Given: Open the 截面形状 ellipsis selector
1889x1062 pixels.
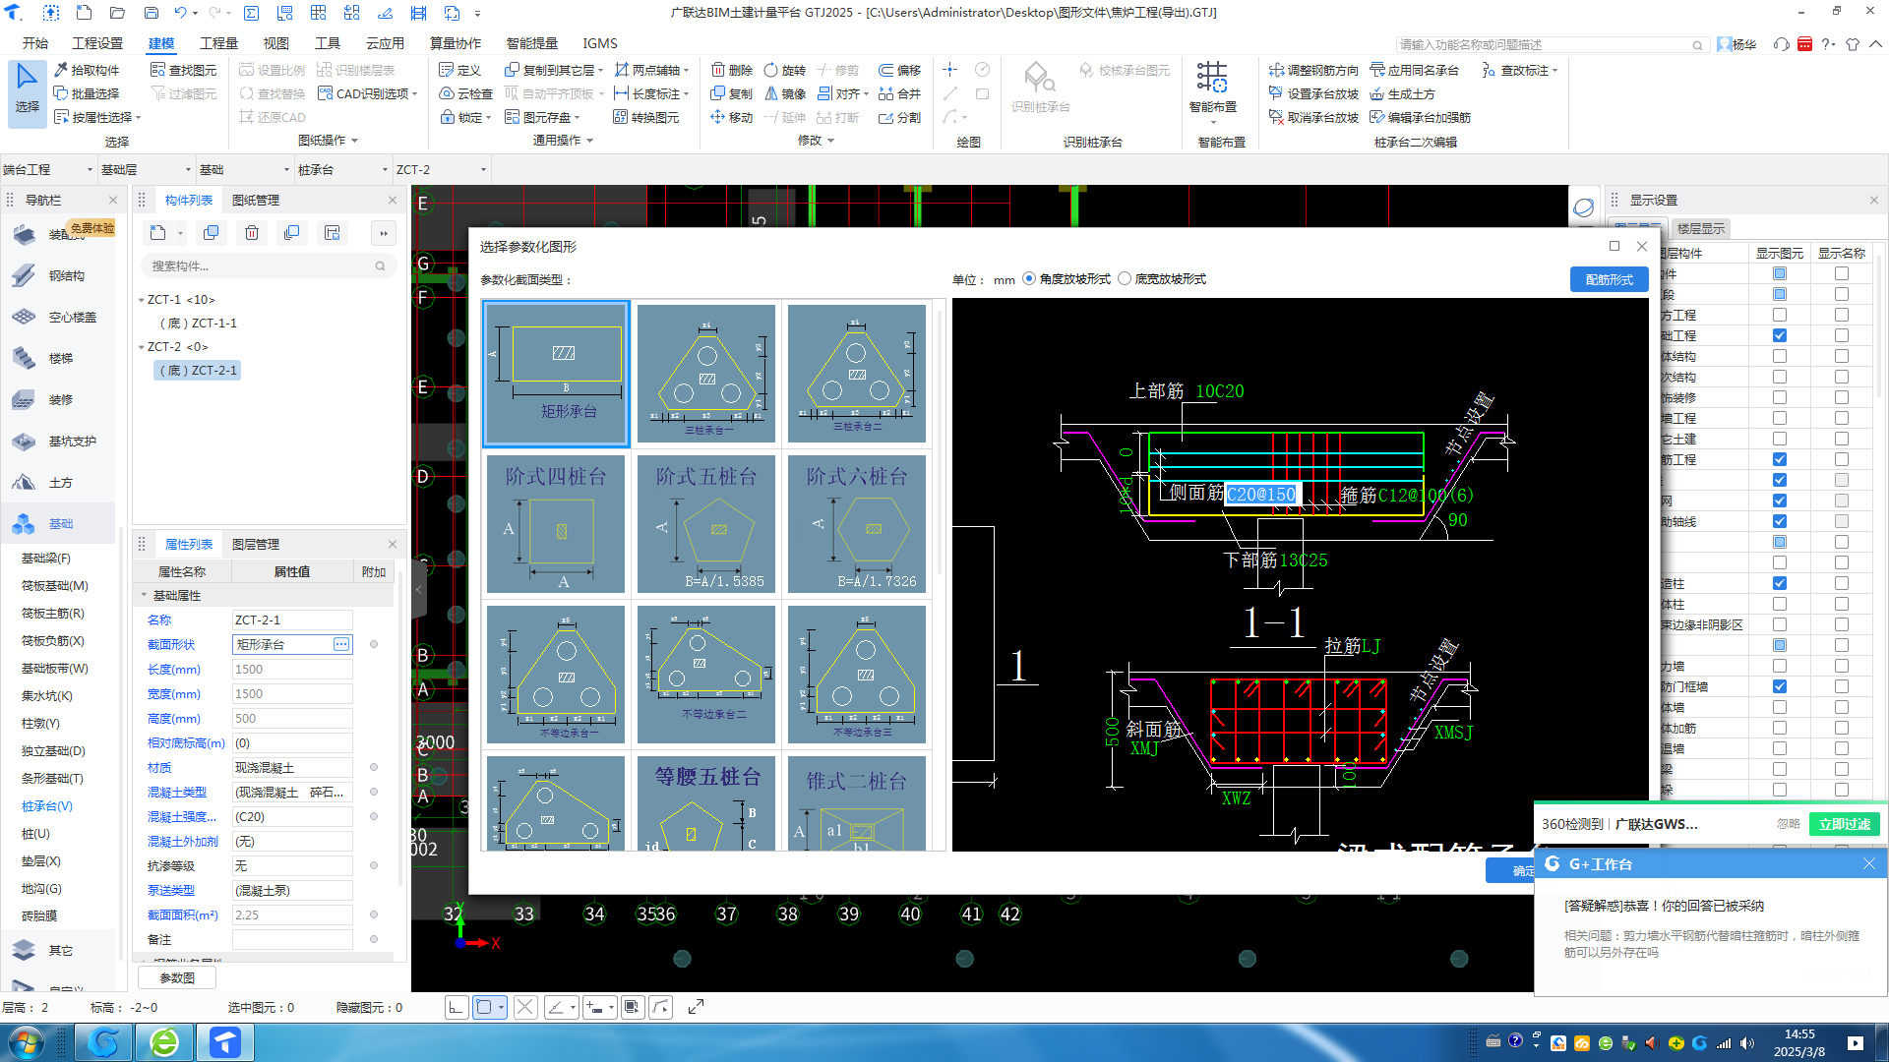Looking at the screenshot, I should pos(341,644).
